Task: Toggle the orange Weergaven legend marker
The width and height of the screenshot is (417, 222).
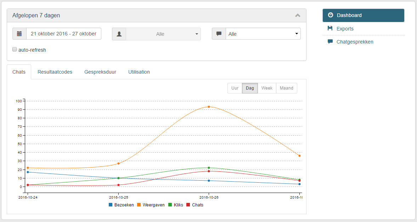Action: tap(139, 205)
